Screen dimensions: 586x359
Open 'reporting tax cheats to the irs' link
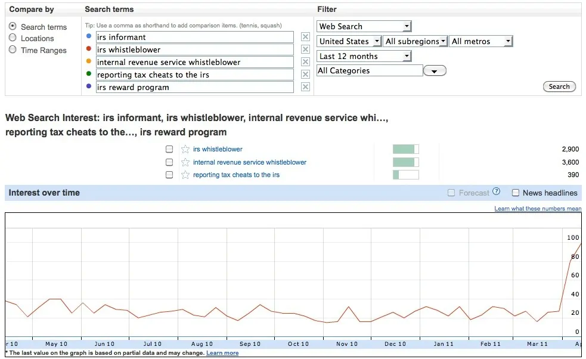click(236, 175)
